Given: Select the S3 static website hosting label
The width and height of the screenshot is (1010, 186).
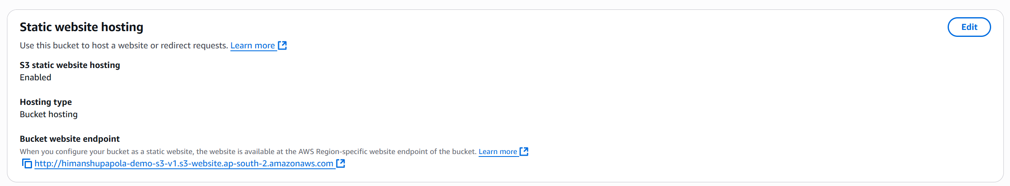Looking at the screenshot, I should [x=70, y=65].
